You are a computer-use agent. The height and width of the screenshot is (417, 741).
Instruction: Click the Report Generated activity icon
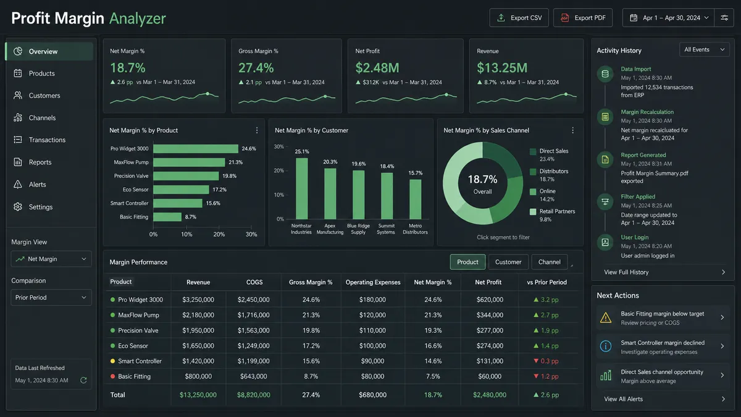[x=605, y=159]
